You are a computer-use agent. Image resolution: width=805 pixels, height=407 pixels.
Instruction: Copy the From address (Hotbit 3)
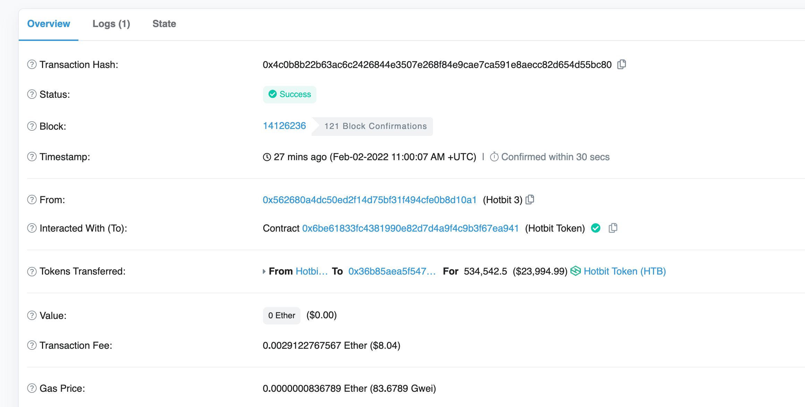click(x=530, y=200)
